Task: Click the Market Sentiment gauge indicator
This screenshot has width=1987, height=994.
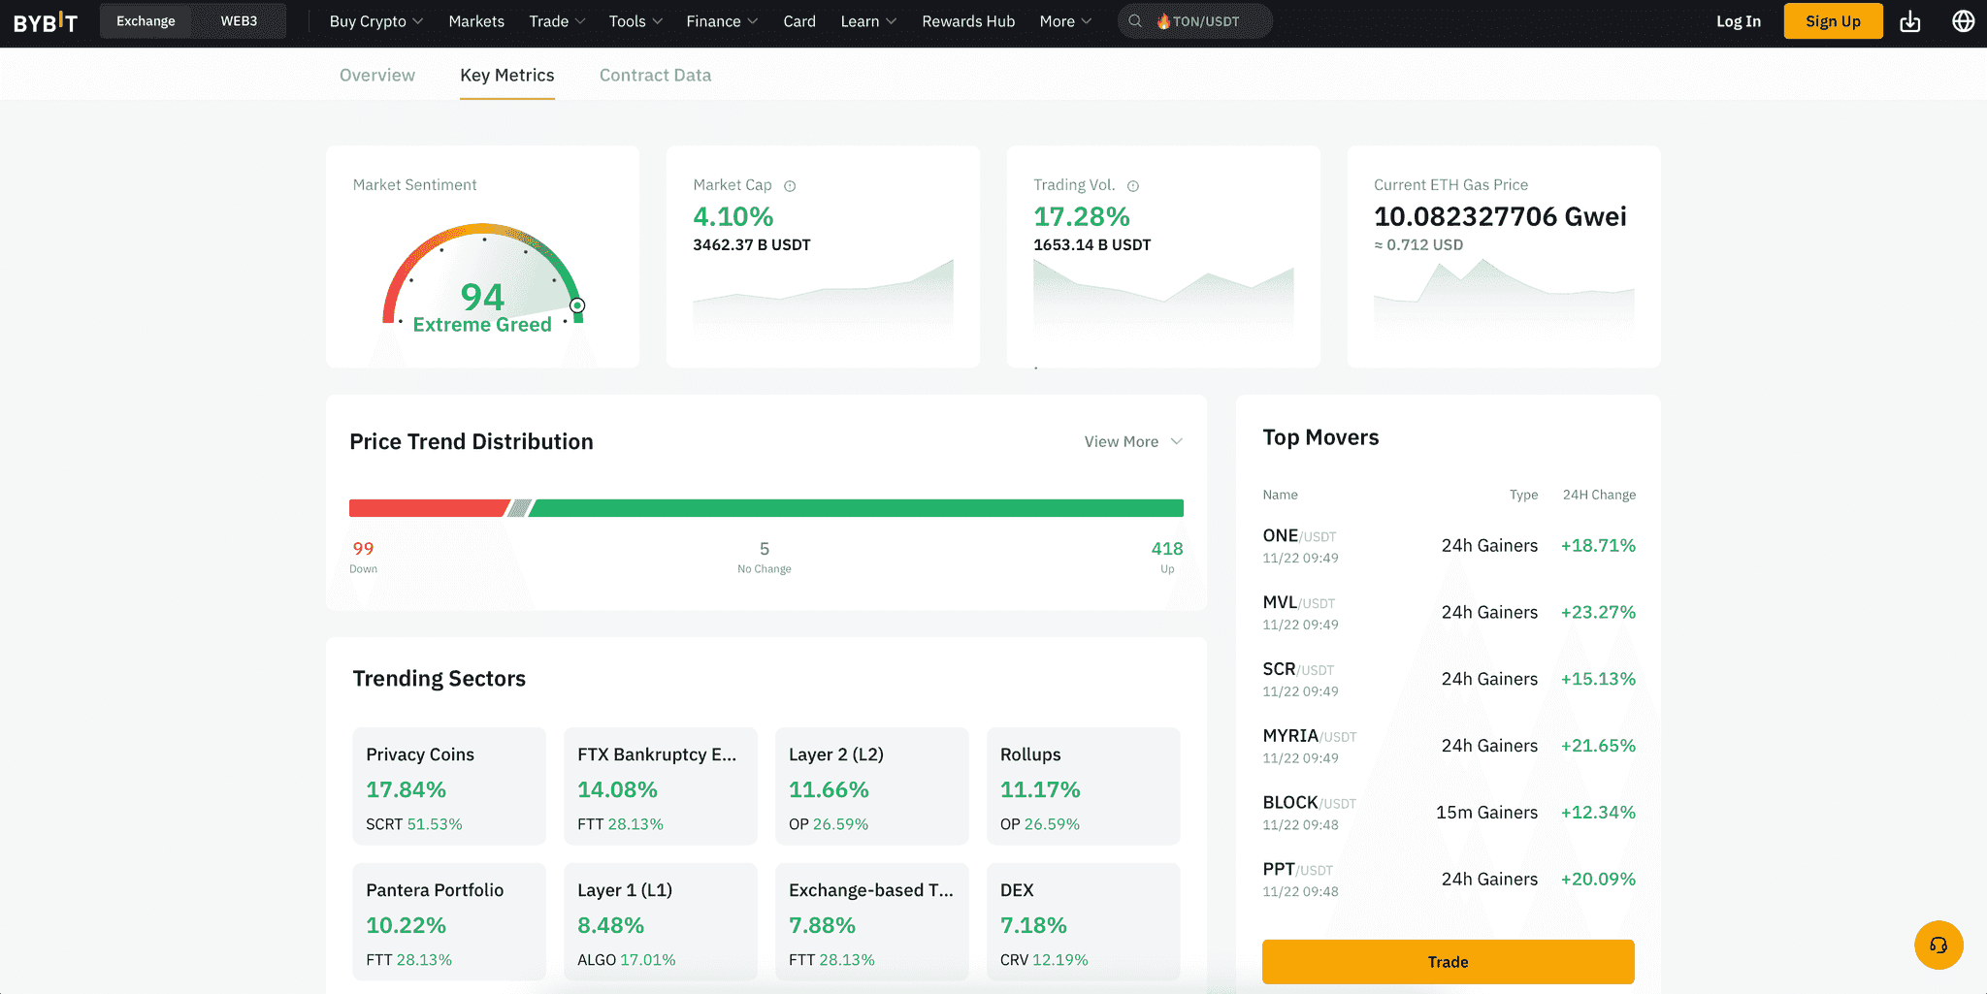Action: [577, 305]
